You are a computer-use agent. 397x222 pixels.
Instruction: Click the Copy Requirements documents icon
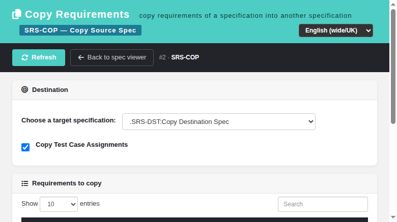[x=17, y=14]
